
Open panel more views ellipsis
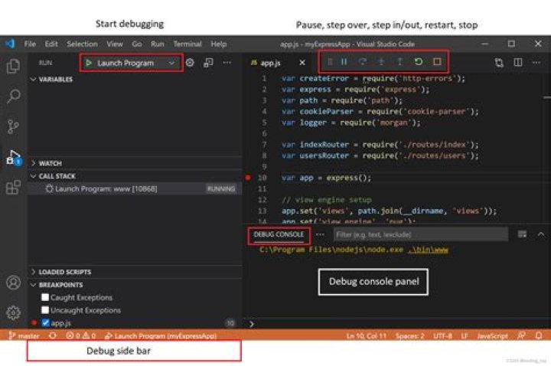pos(320,234)
